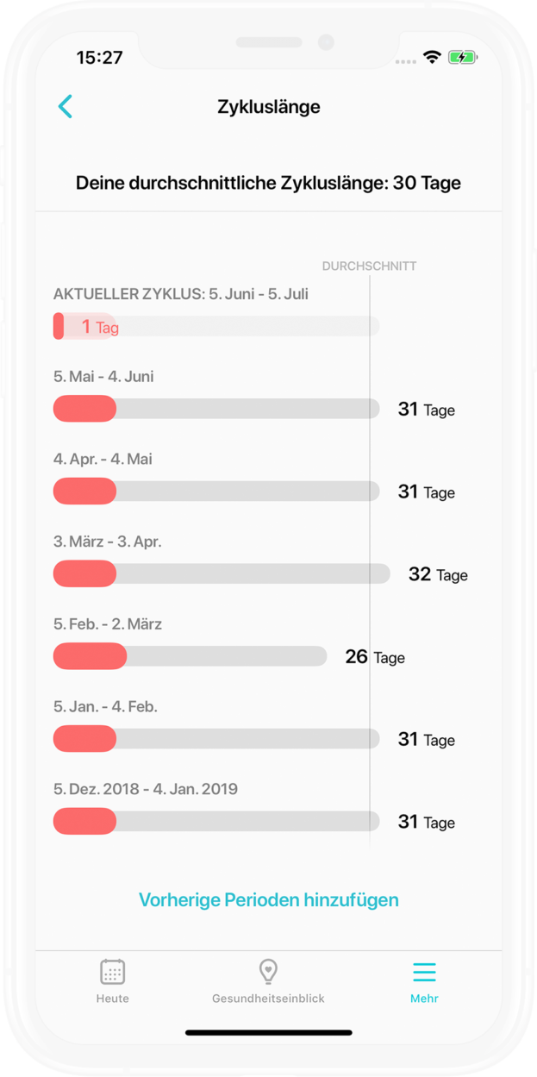This screenshot has height=1077, width=537.
Task: Tap the Gesundheitseinblick tab label
Action: (268, 999)
